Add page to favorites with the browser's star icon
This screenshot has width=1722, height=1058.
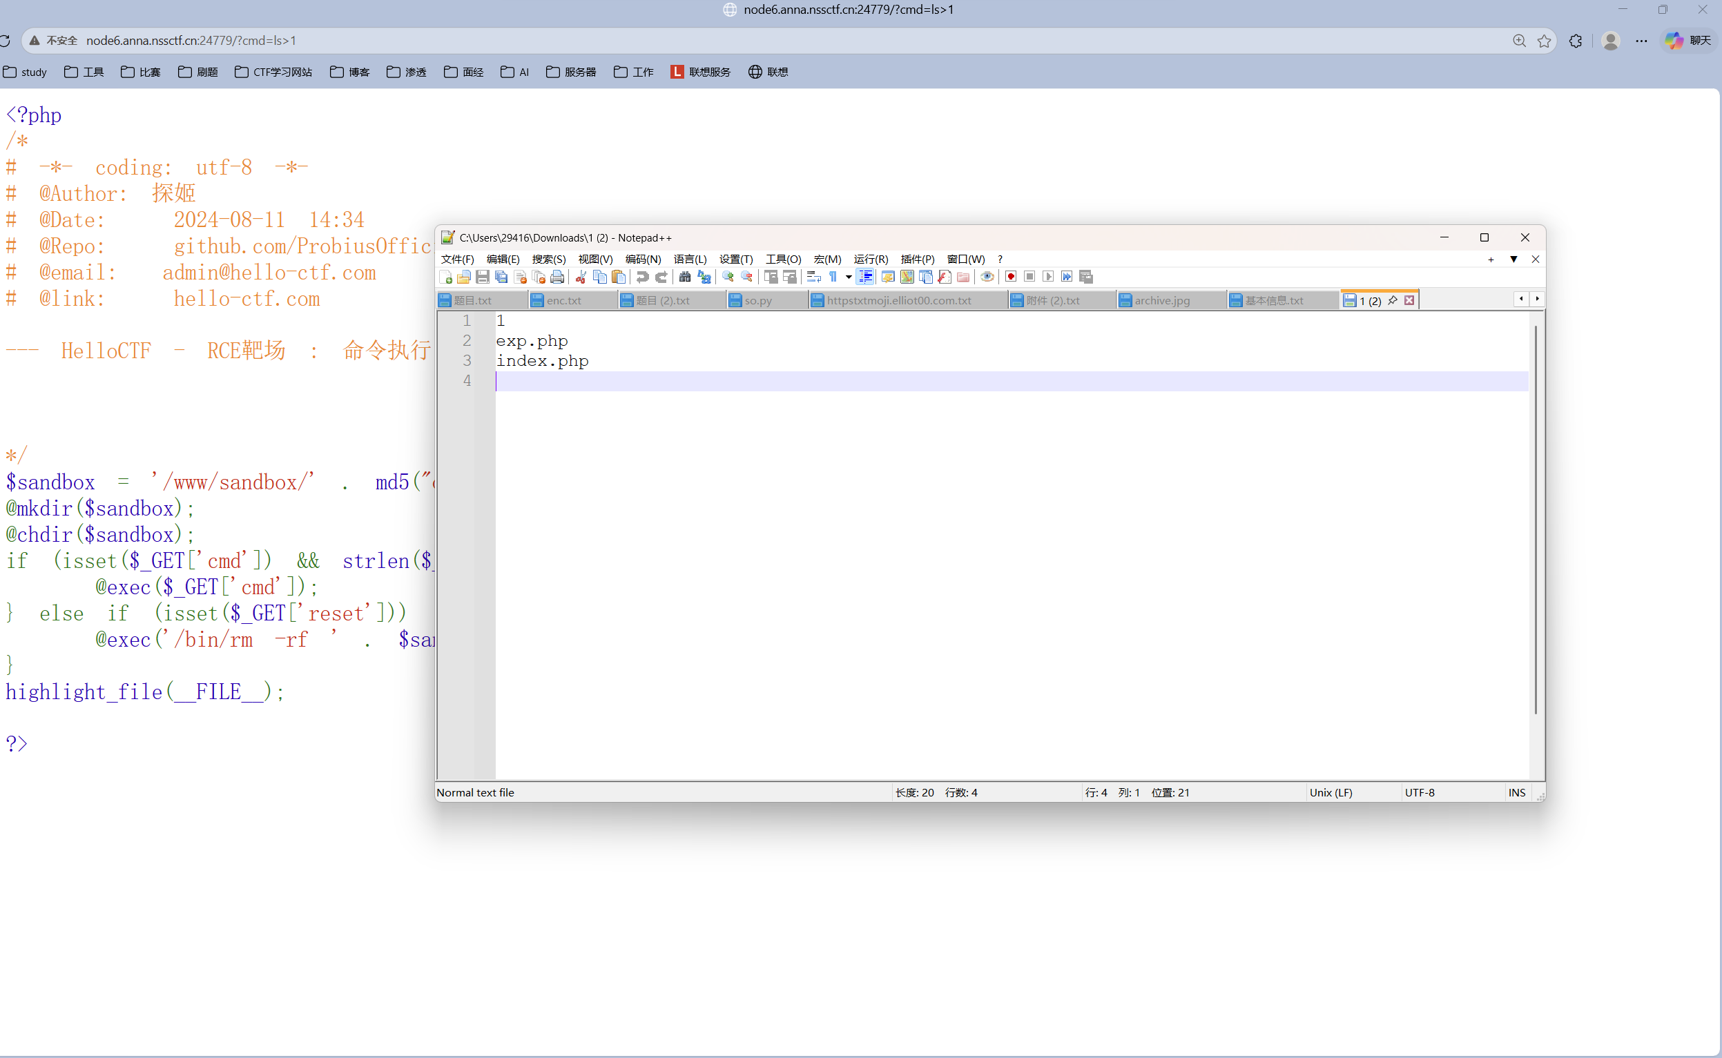click(x=1544, y=41)
